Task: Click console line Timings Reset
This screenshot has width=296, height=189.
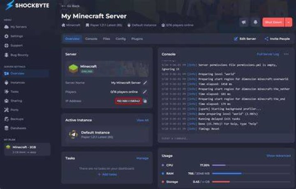Action: [209, 129]
